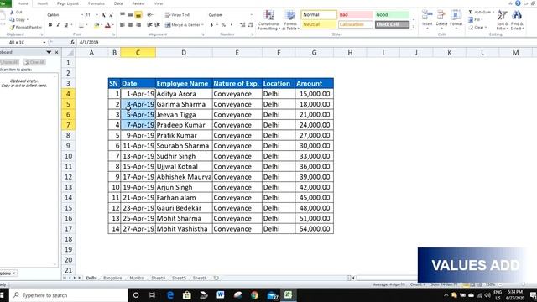Toggle Italic formatting
Screen dimensions: 537x302
58,25
